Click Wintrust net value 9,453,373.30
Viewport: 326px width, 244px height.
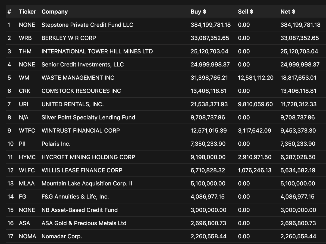click(298, 131)
